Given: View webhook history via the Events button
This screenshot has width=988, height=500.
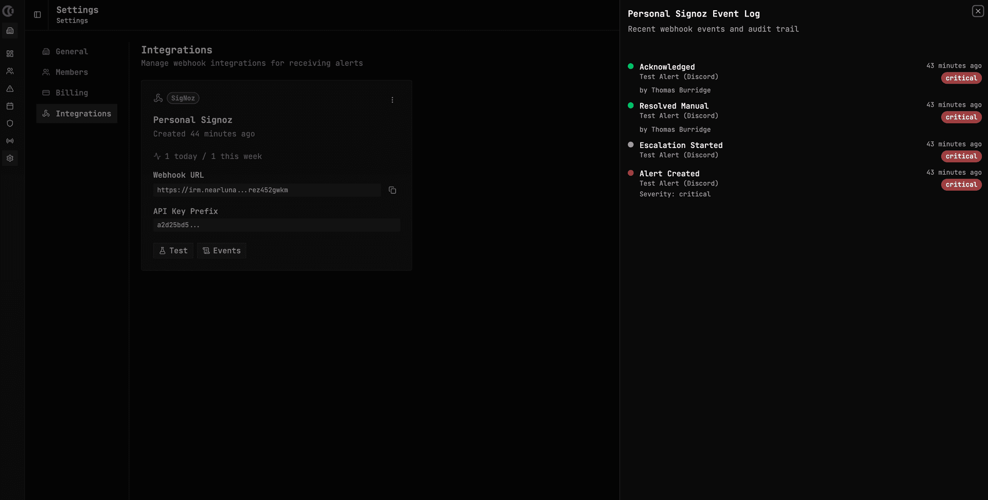Looking at the screenshot, I should [x=221, y=250].
